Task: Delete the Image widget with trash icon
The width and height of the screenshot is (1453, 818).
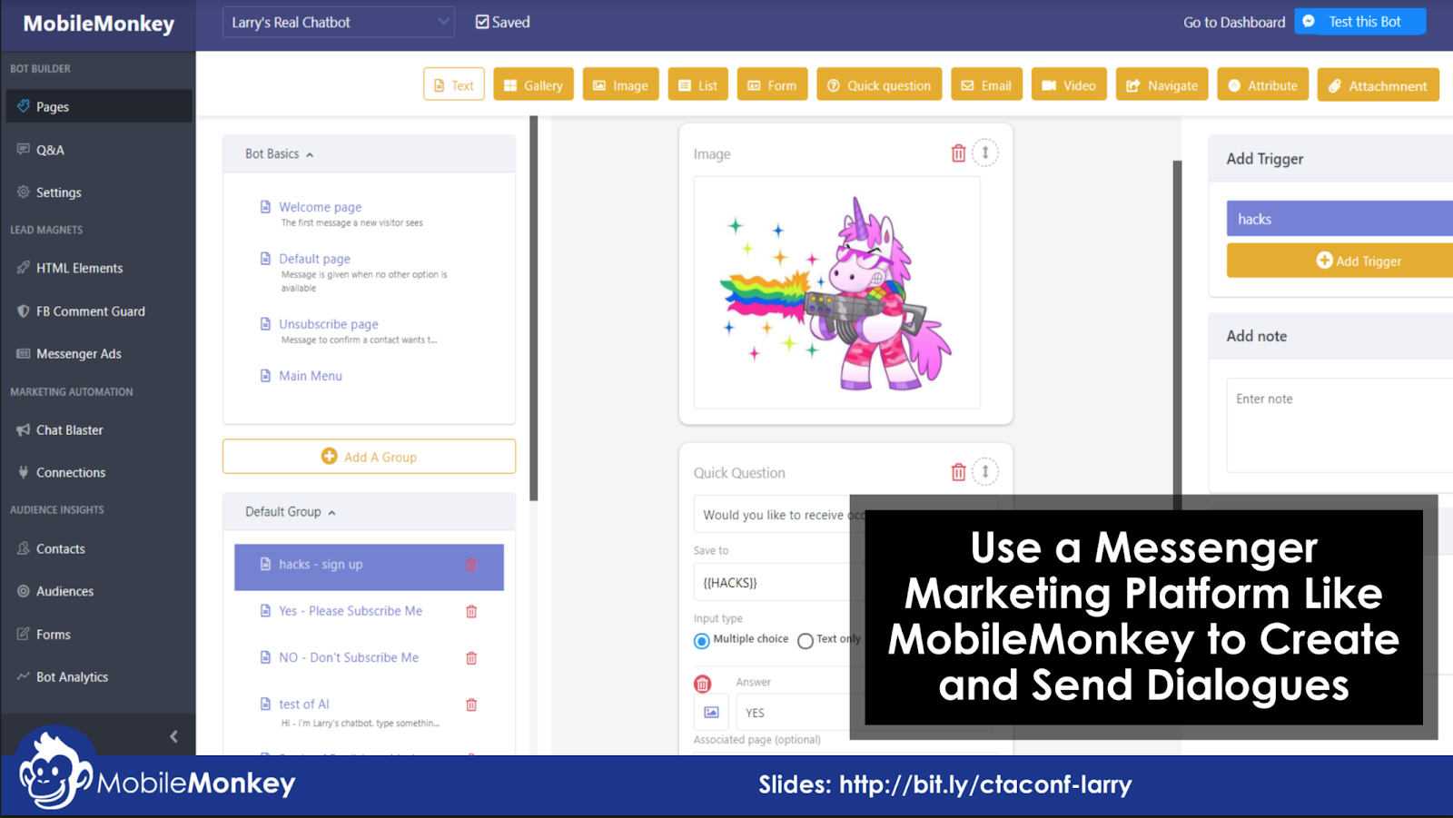Action: pos(958,153)
